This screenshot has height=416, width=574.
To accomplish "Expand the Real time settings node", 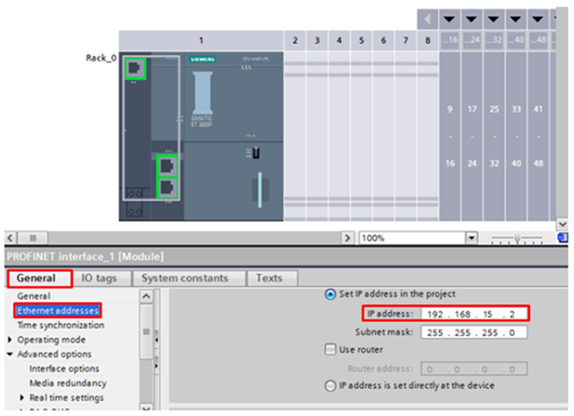I will [x=23, y=397].
